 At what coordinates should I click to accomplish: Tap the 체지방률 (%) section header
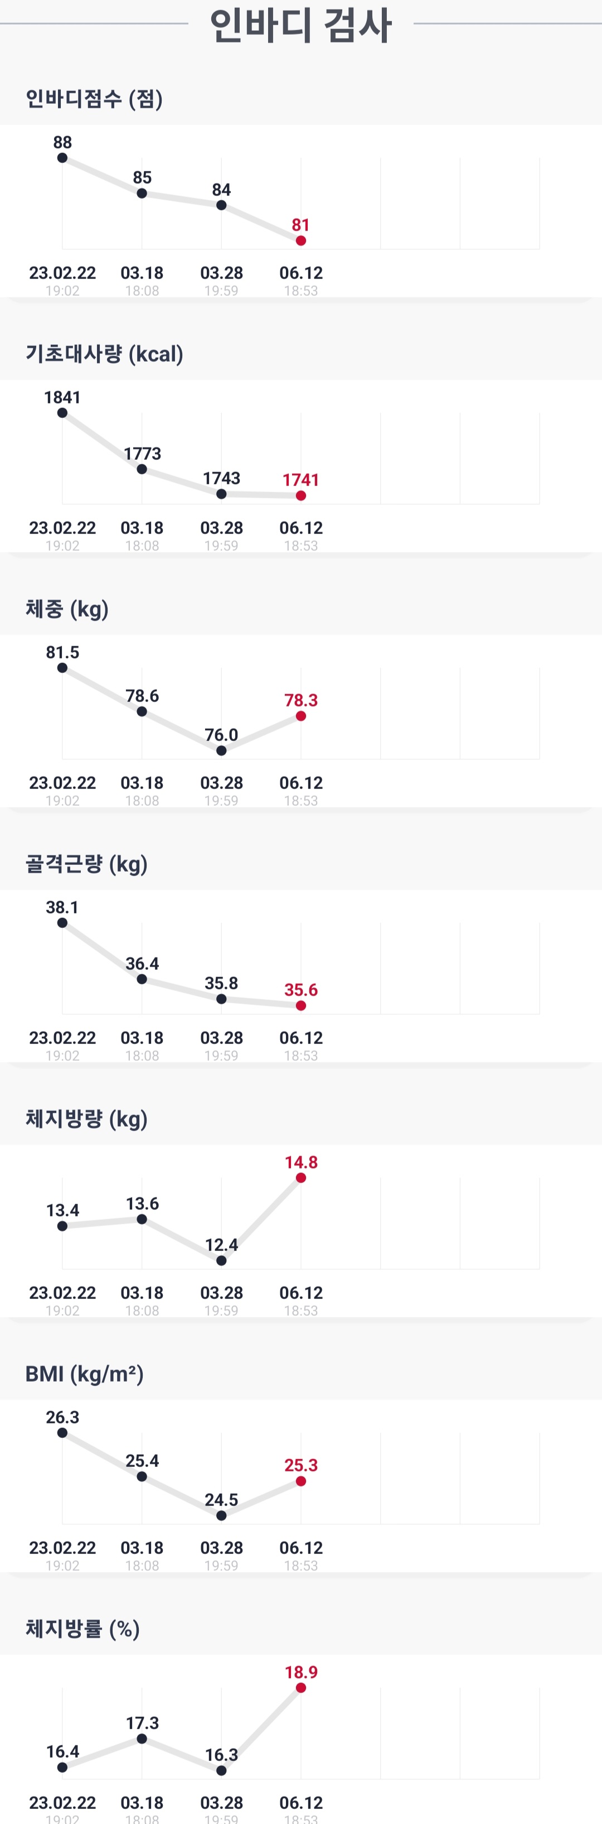click(82, 1628)
